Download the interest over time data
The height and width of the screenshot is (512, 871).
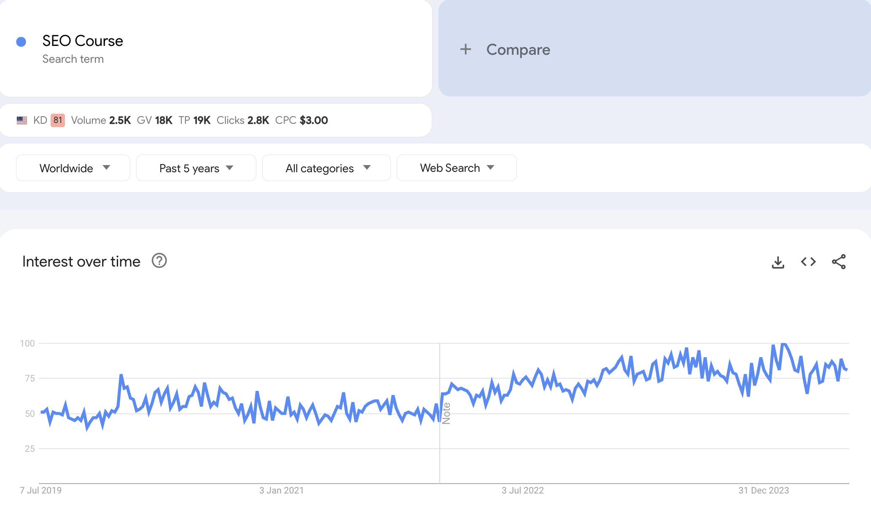pos(778,262)
